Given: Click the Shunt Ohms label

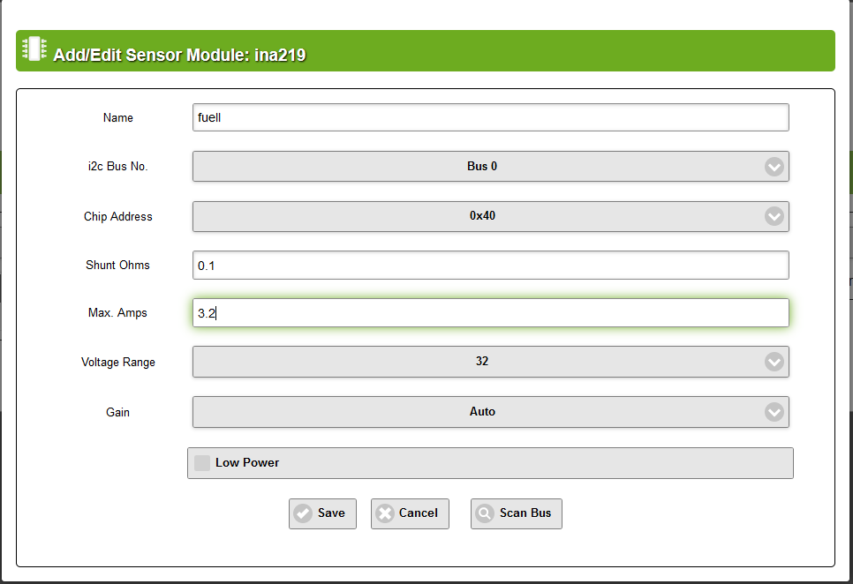Looking at the screenshot, I should point(117,266).
